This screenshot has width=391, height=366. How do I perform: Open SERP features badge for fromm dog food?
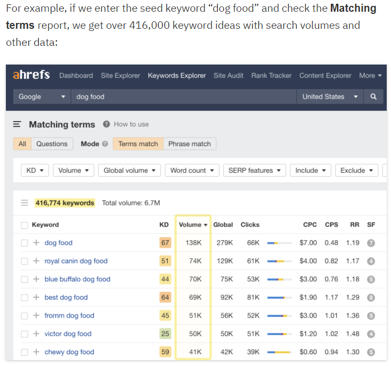[x=371, y=316]
